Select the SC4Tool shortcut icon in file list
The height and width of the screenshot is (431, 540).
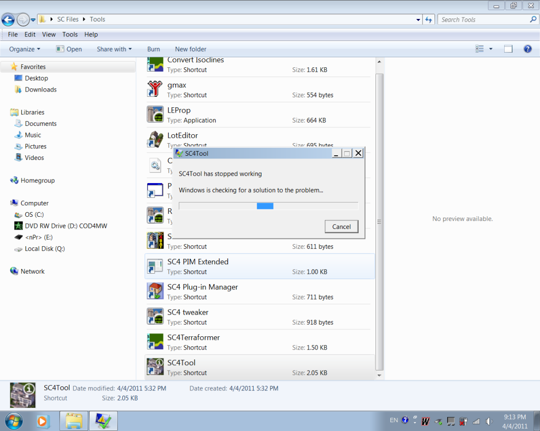(155, 367)
